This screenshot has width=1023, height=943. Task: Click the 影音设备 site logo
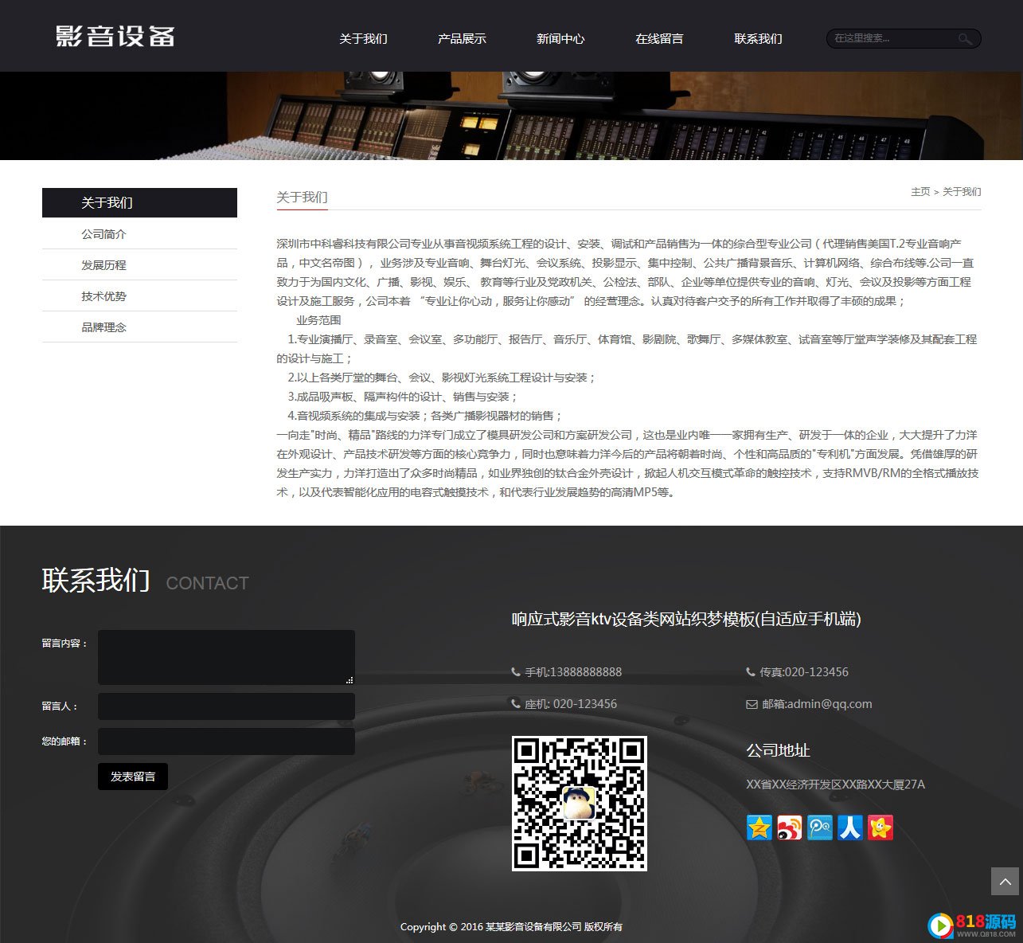click(x=115, y=37)
